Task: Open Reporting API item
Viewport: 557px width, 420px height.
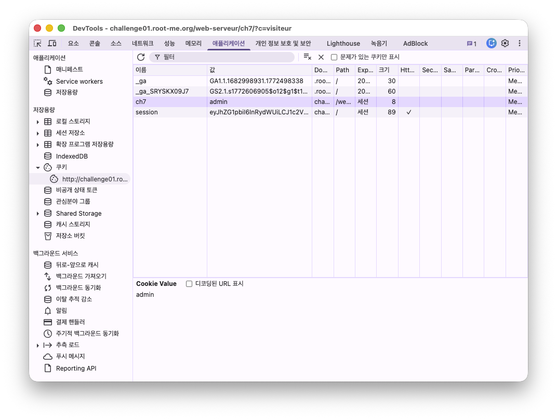Action: point(76,368)
